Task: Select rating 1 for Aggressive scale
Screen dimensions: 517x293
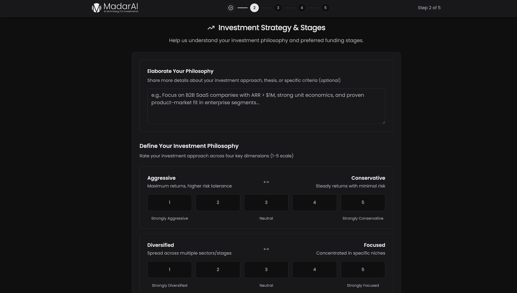Action: point(169,202)
